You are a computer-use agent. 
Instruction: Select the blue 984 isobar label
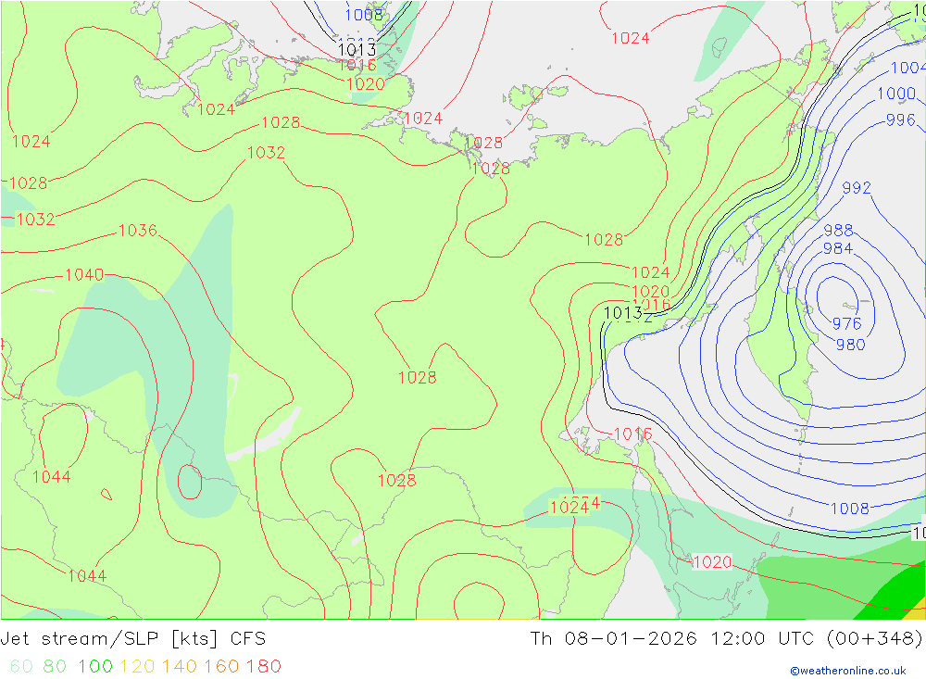[838, 248]
